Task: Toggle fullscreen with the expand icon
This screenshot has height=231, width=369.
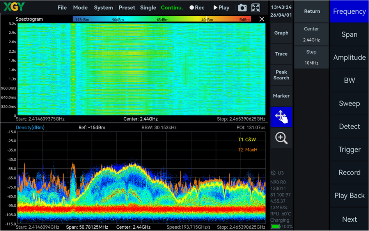Action: click(x=255, y=8)
